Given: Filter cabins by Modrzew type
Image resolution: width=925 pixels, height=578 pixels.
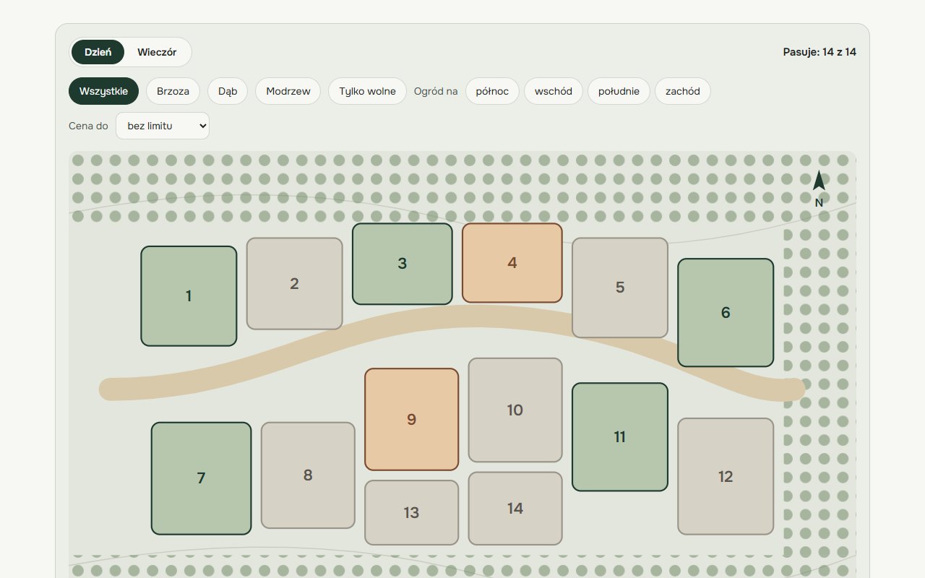Looking at the screenshot, I should pyautogui.click(x=288, y=91).
